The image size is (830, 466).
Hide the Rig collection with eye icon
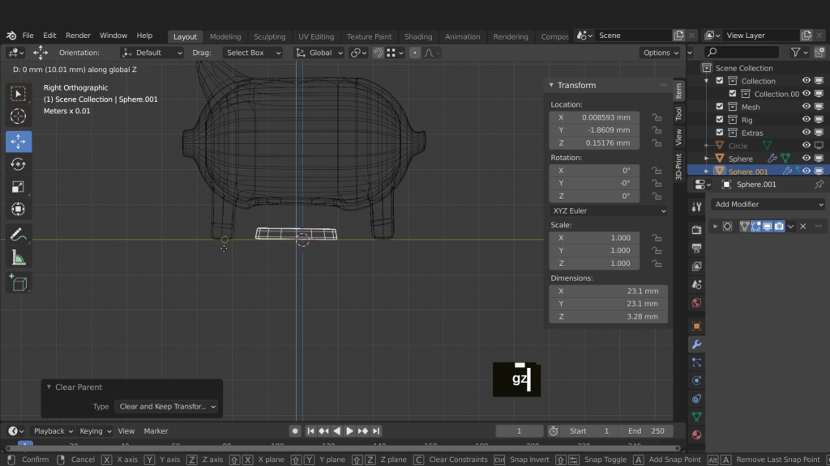tap(806, 120)
